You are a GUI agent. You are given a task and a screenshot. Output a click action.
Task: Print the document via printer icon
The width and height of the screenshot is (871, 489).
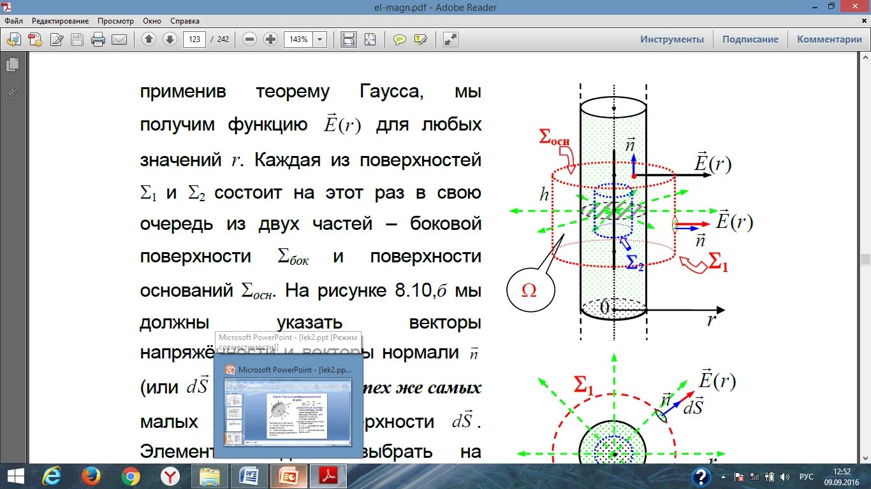(98, 39)
